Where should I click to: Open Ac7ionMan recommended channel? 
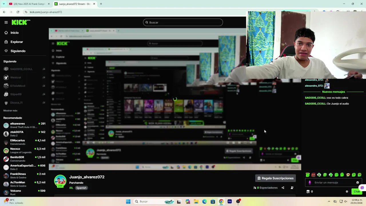pyautogui.click(x=24, y=184)
